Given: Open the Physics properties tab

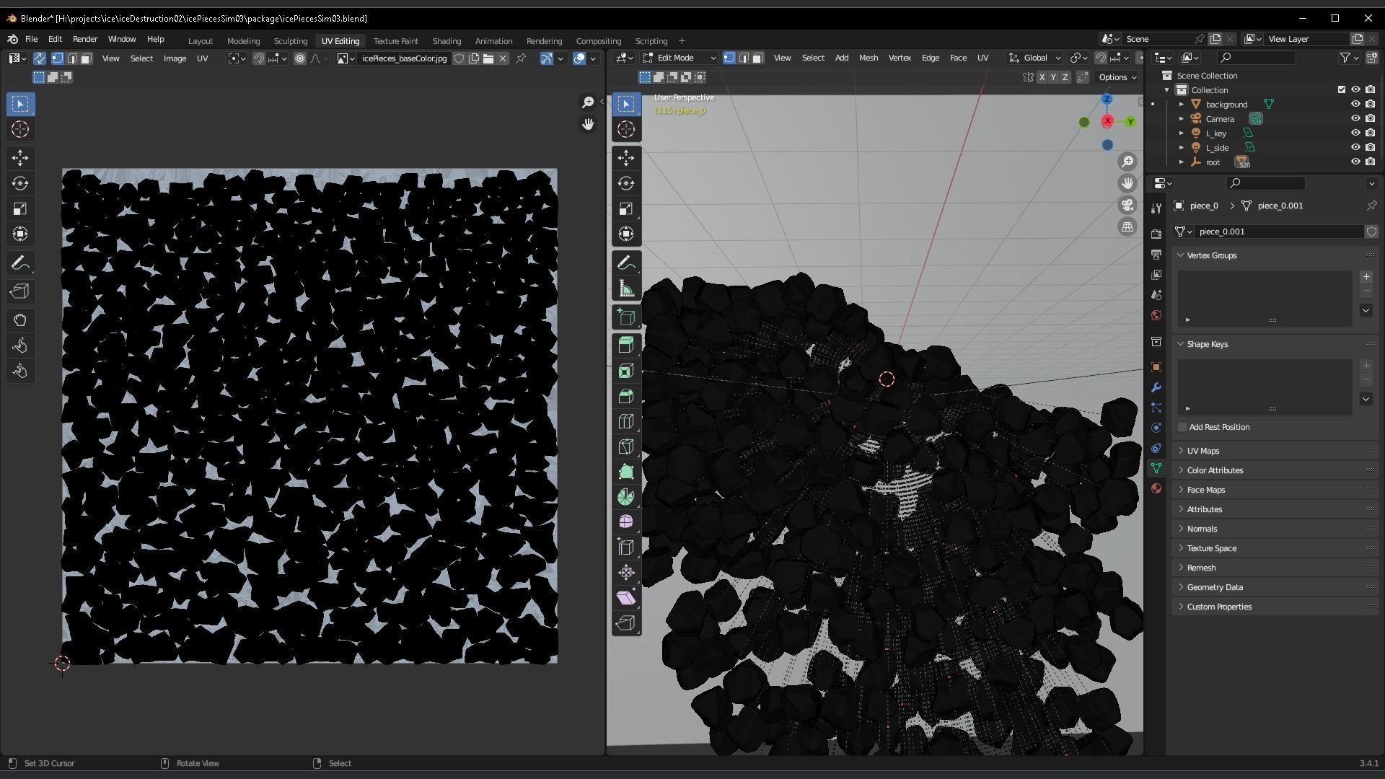Looking at the screenshot, I should (x=1156, y=428).
